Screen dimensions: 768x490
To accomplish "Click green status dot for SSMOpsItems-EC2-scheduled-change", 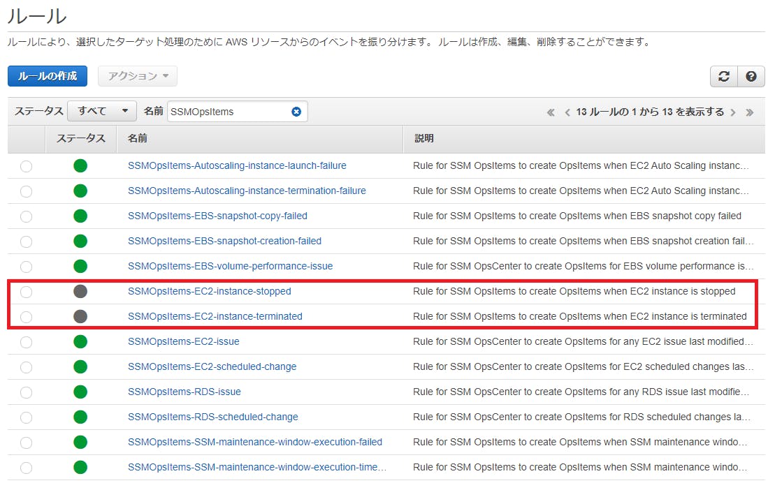I will 80,366.
